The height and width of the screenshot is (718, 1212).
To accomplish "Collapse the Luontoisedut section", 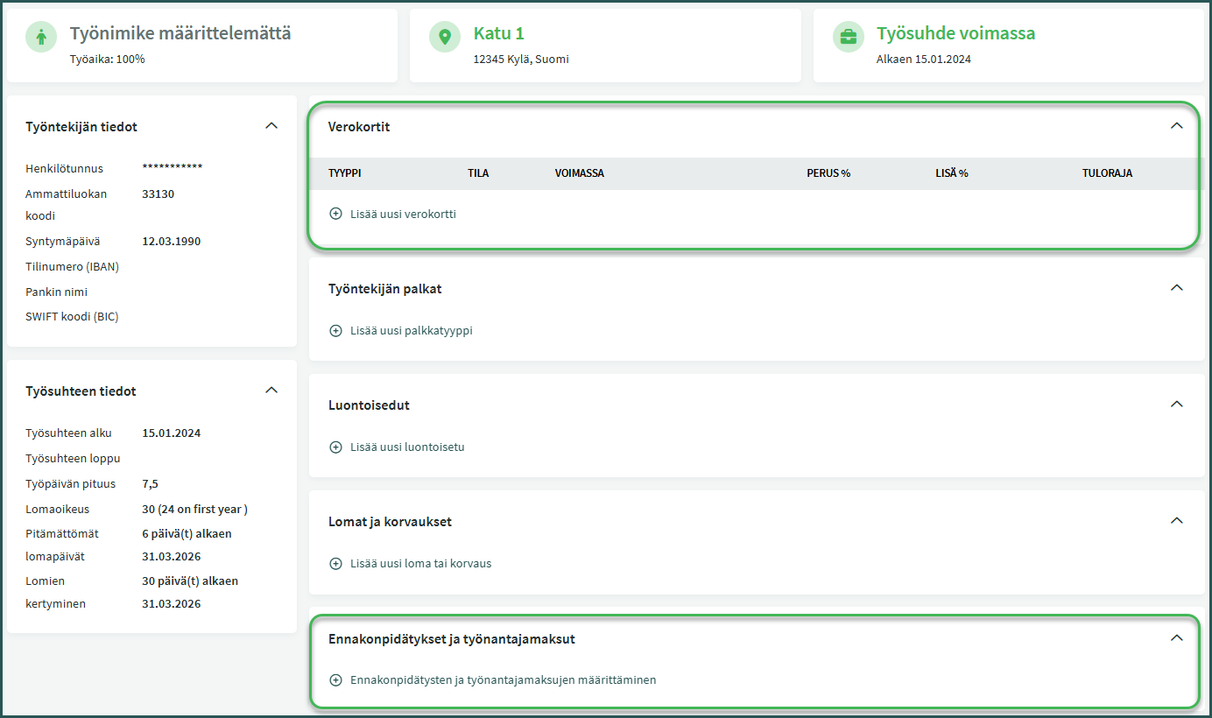I will (x=1176, y=405).
